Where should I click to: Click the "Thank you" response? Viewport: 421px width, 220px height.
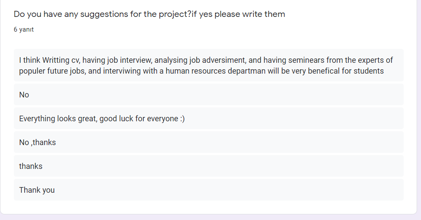[x=37, y=190]
